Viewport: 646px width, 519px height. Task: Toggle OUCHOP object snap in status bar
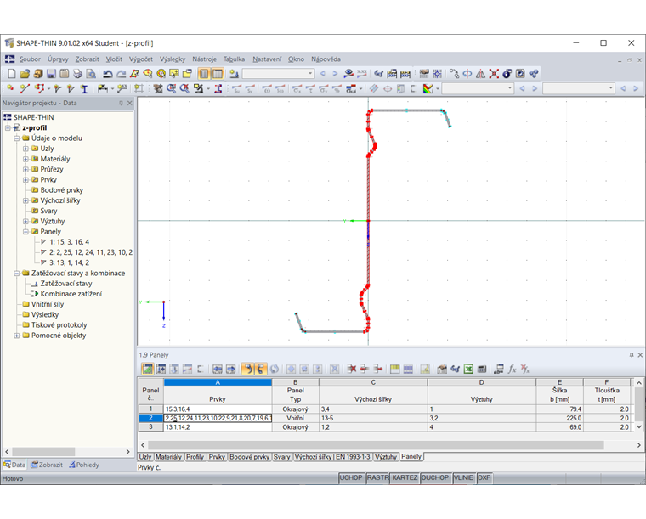[435, 477]
